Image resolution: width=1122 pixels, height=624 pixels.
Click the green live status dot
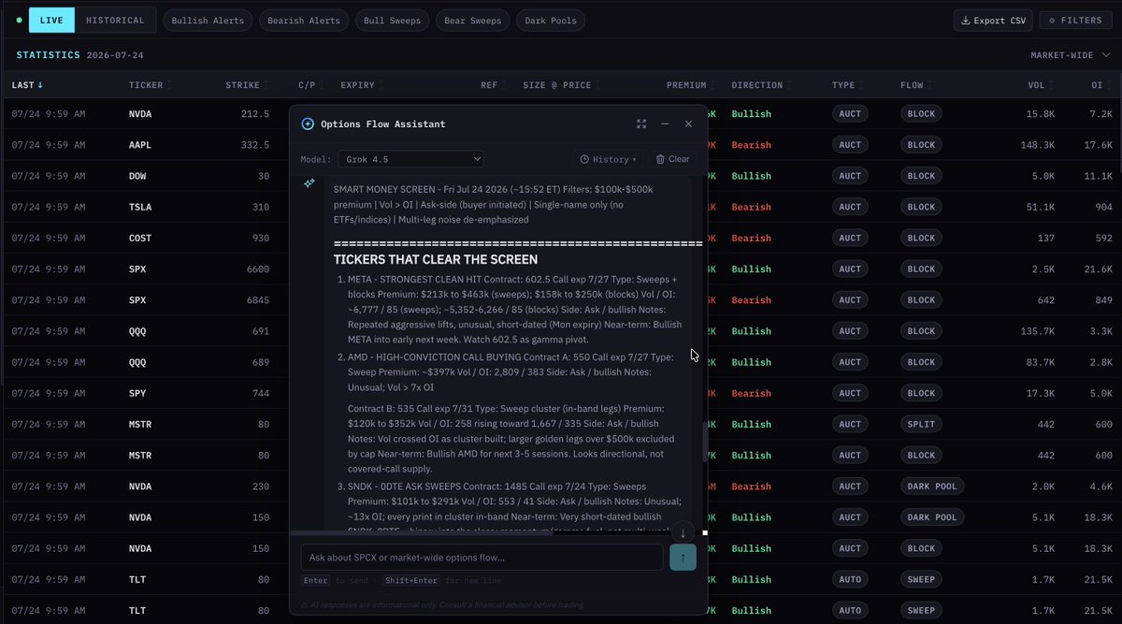[20, 20]
